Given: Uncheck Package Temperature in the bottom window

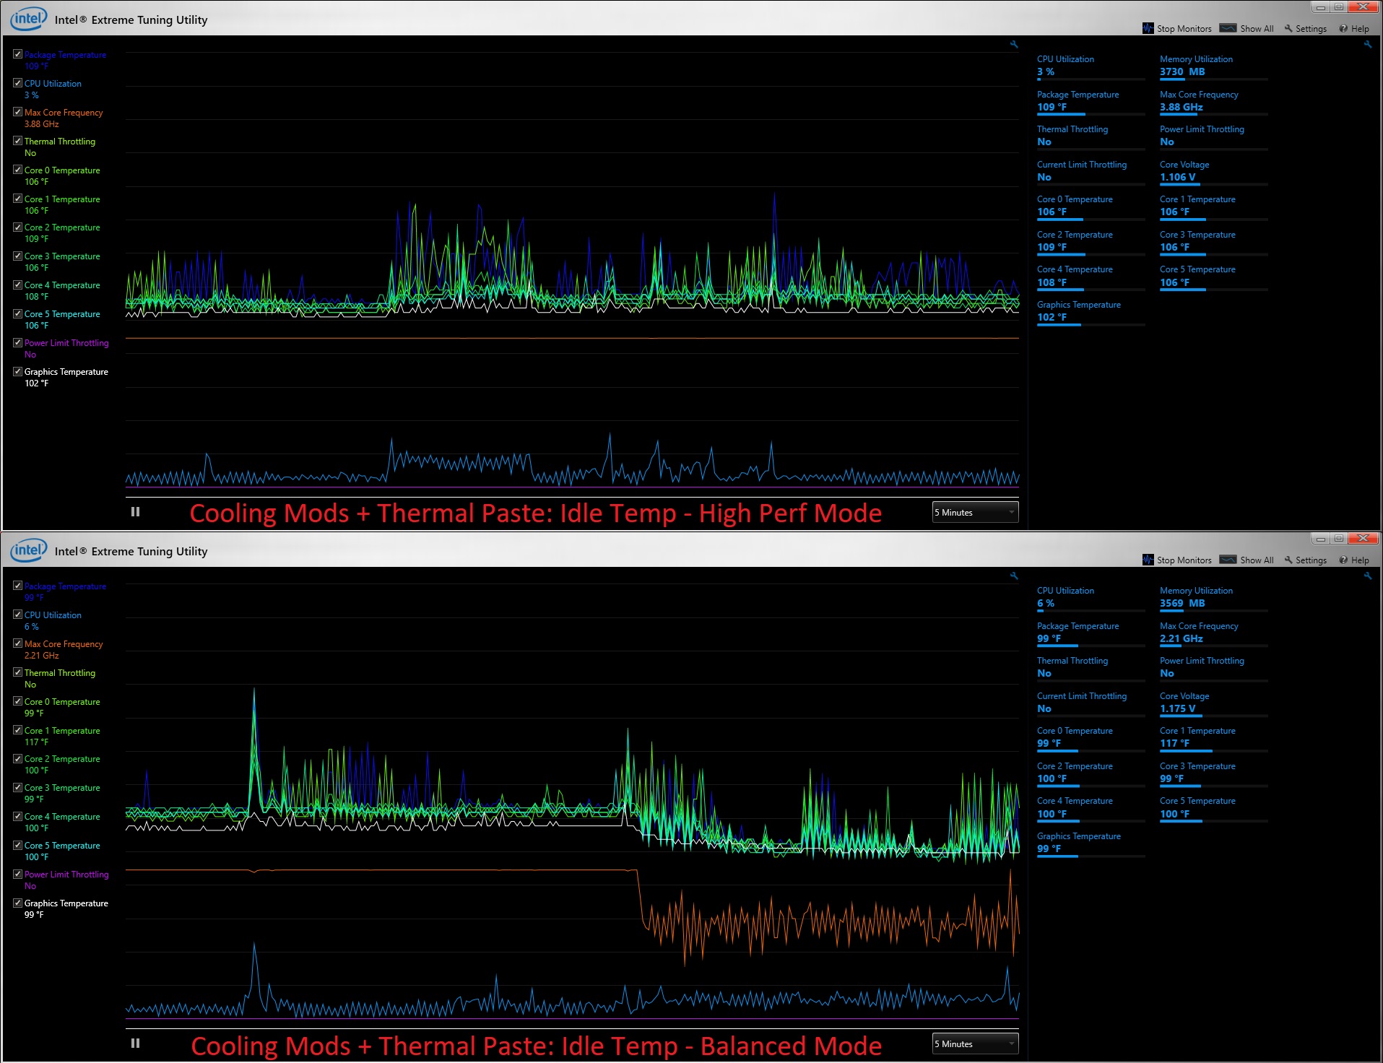Looking at the screenshot, I should tap(17, 586).
